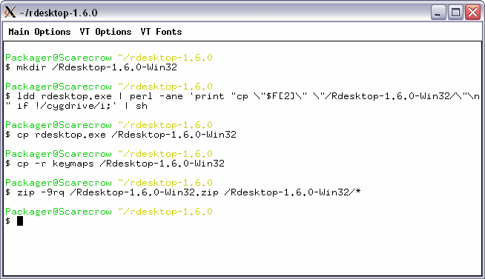This screenshot has width=485, height=279.
Task: Click the ~/rdesktop-1.6.0 window title text
Action: (x=59, y=13)
